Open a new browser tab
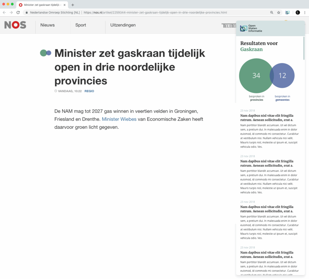This screenshot has height=279, width=309. (73, 5)
